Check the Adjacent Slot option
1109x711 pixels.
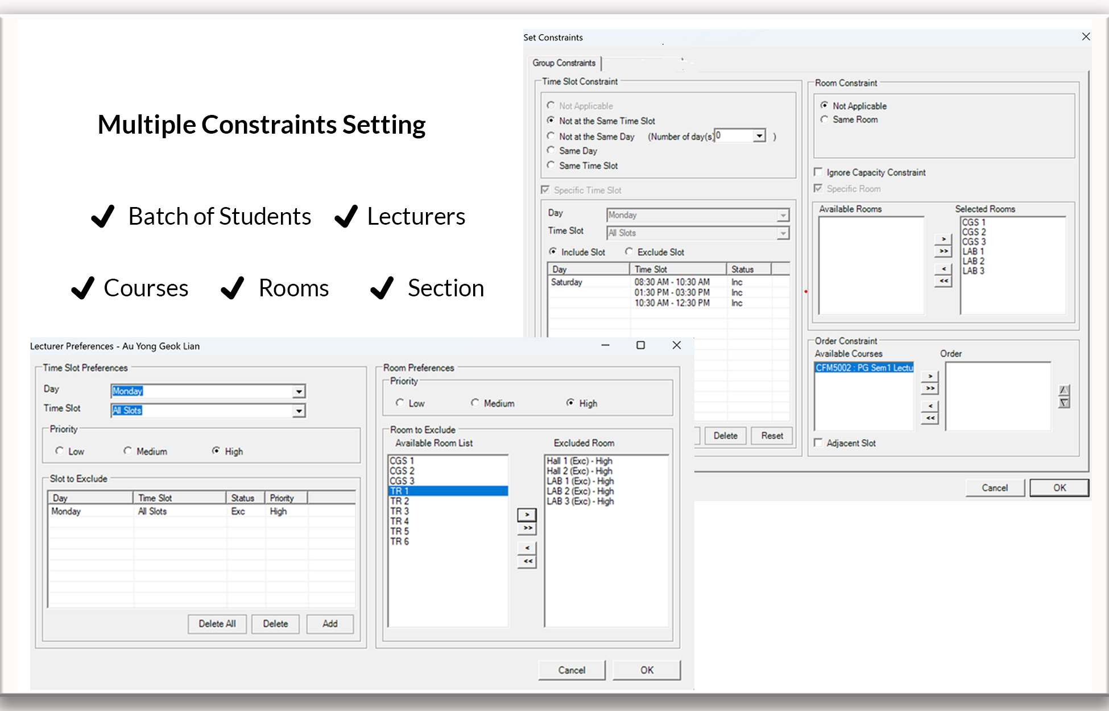tap(818, 443)
